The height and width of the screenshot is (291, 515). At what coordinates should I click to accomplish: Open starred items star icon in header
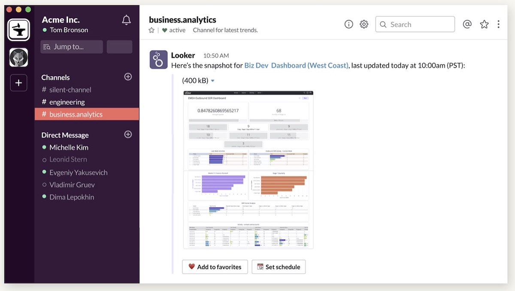[x=485, y=24]
